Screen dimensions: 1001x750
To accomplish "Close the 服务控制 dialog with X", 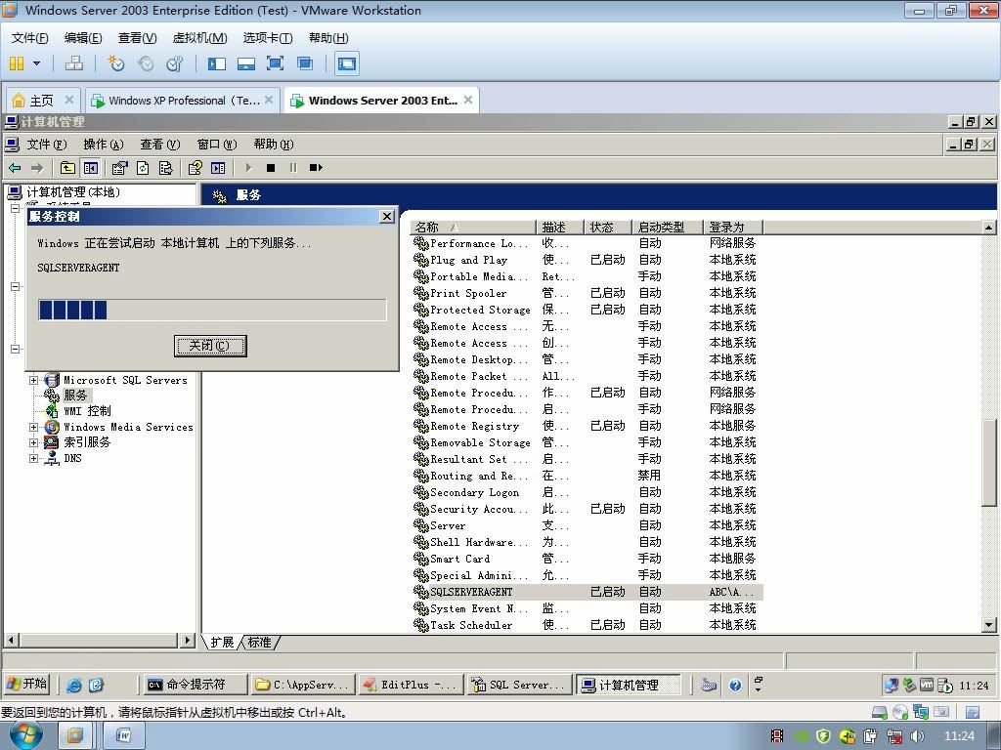I will [x=387, y=216].
